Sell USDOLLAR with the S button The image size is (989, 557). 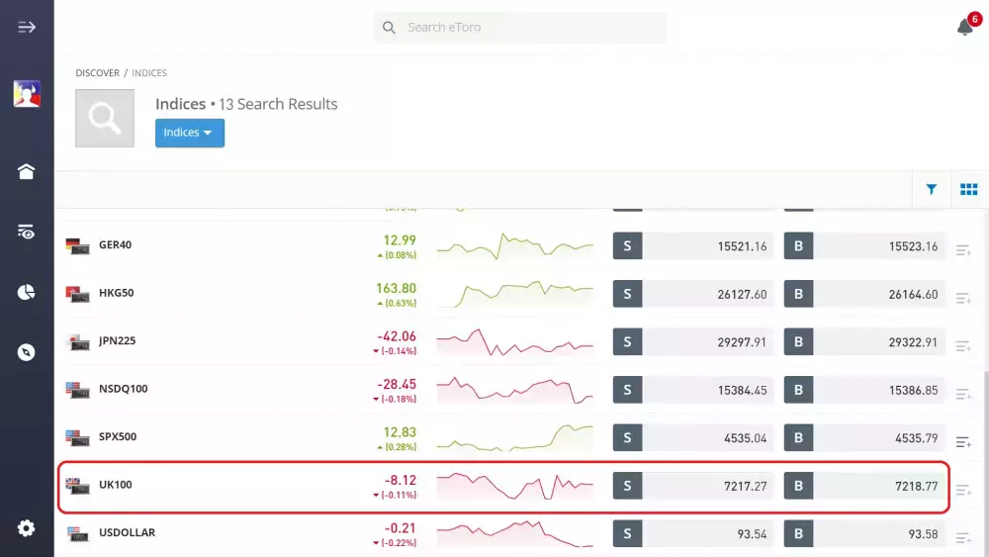point(628,533)
